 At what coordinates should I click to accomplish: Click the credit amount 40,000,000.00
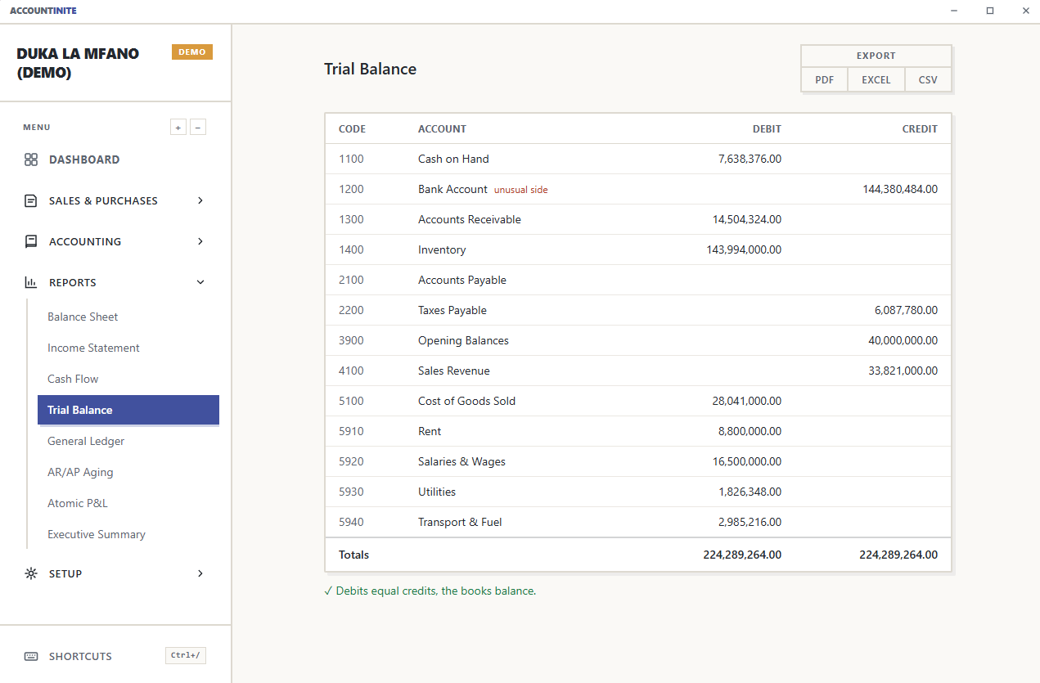(x=903, y=340)
